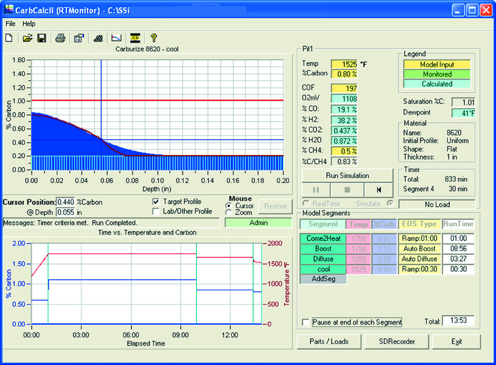The image size is (496, 365).
Task: Check Pause at end of each Segment
Action: (306, 322)
